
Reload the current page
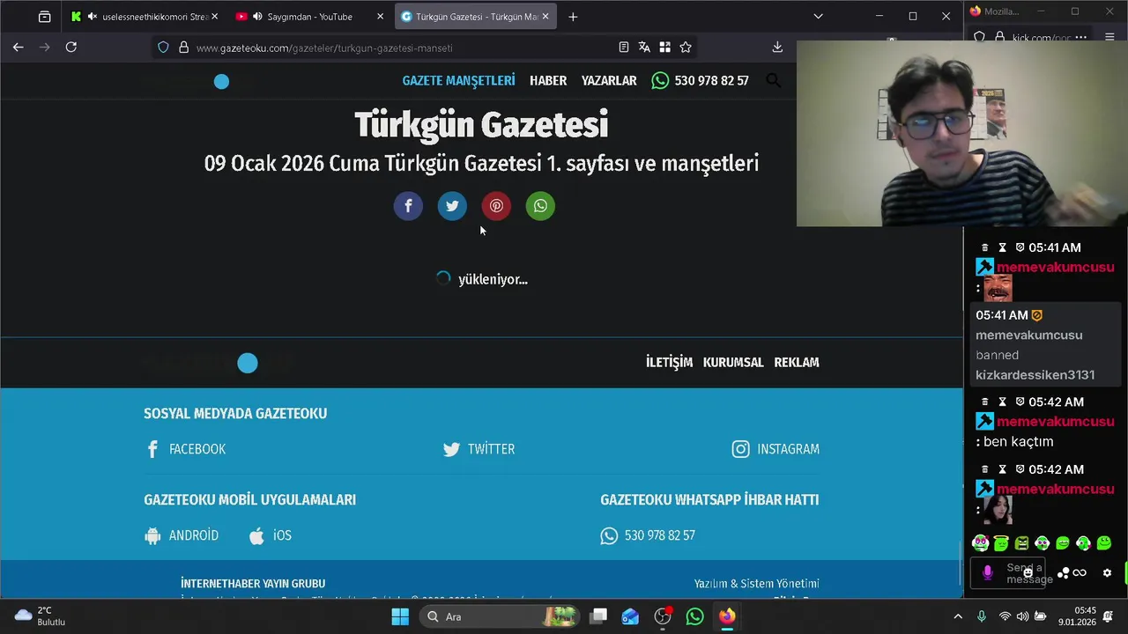(x=71, y=48)
